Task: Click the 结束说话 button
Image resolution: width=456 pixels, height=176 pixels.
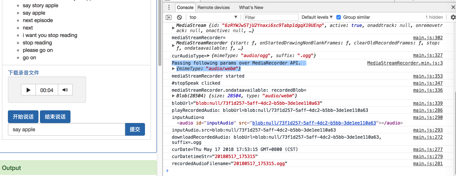Action: coord(55,117)
